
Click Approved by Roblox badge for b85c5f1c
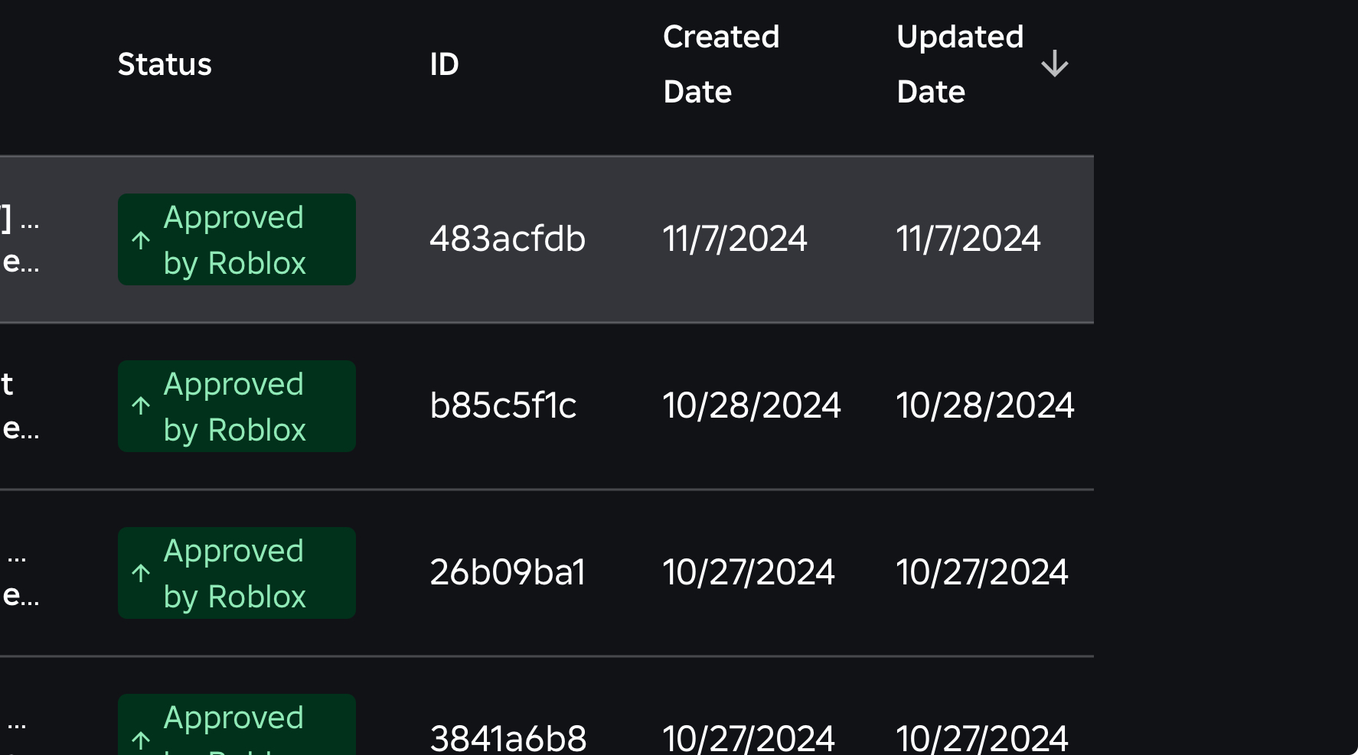pyautogui.click(x=237, y=406)
